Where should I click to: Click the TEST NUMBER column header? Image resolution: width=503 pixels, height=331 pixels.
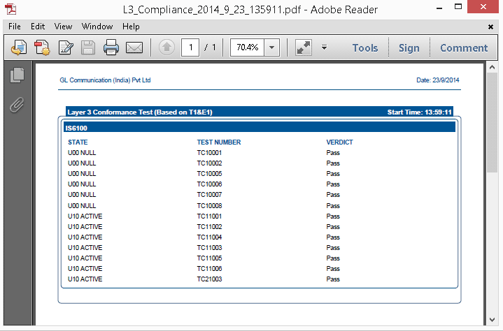[219, 142]
